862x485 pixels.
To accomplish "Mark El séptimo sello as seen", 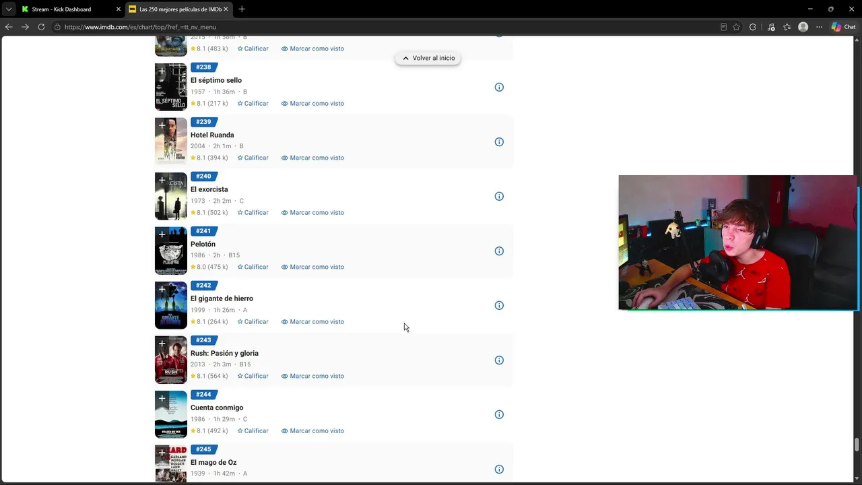I will 312,103.
